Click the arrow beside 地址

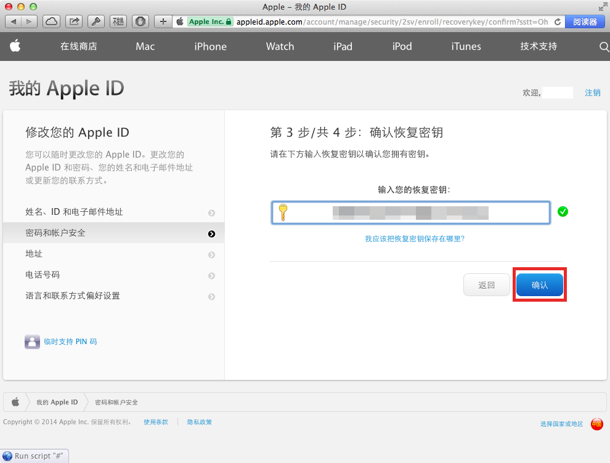pos(211,255)
